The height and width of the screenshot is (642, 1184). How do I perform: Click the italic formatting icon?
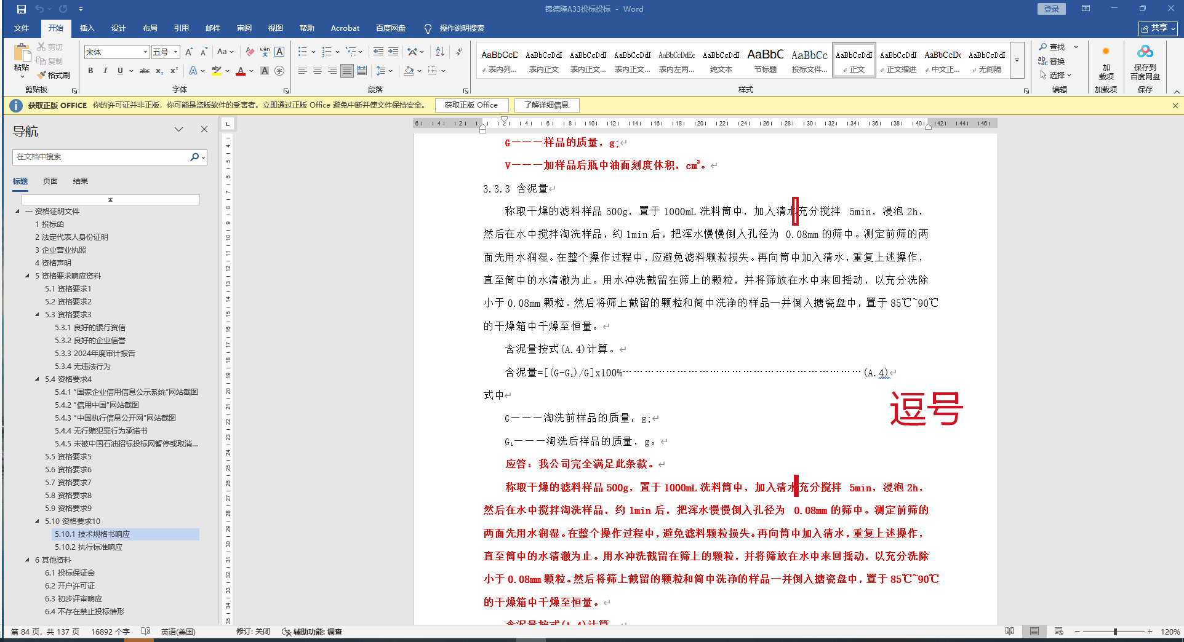[x=105, y=71]
